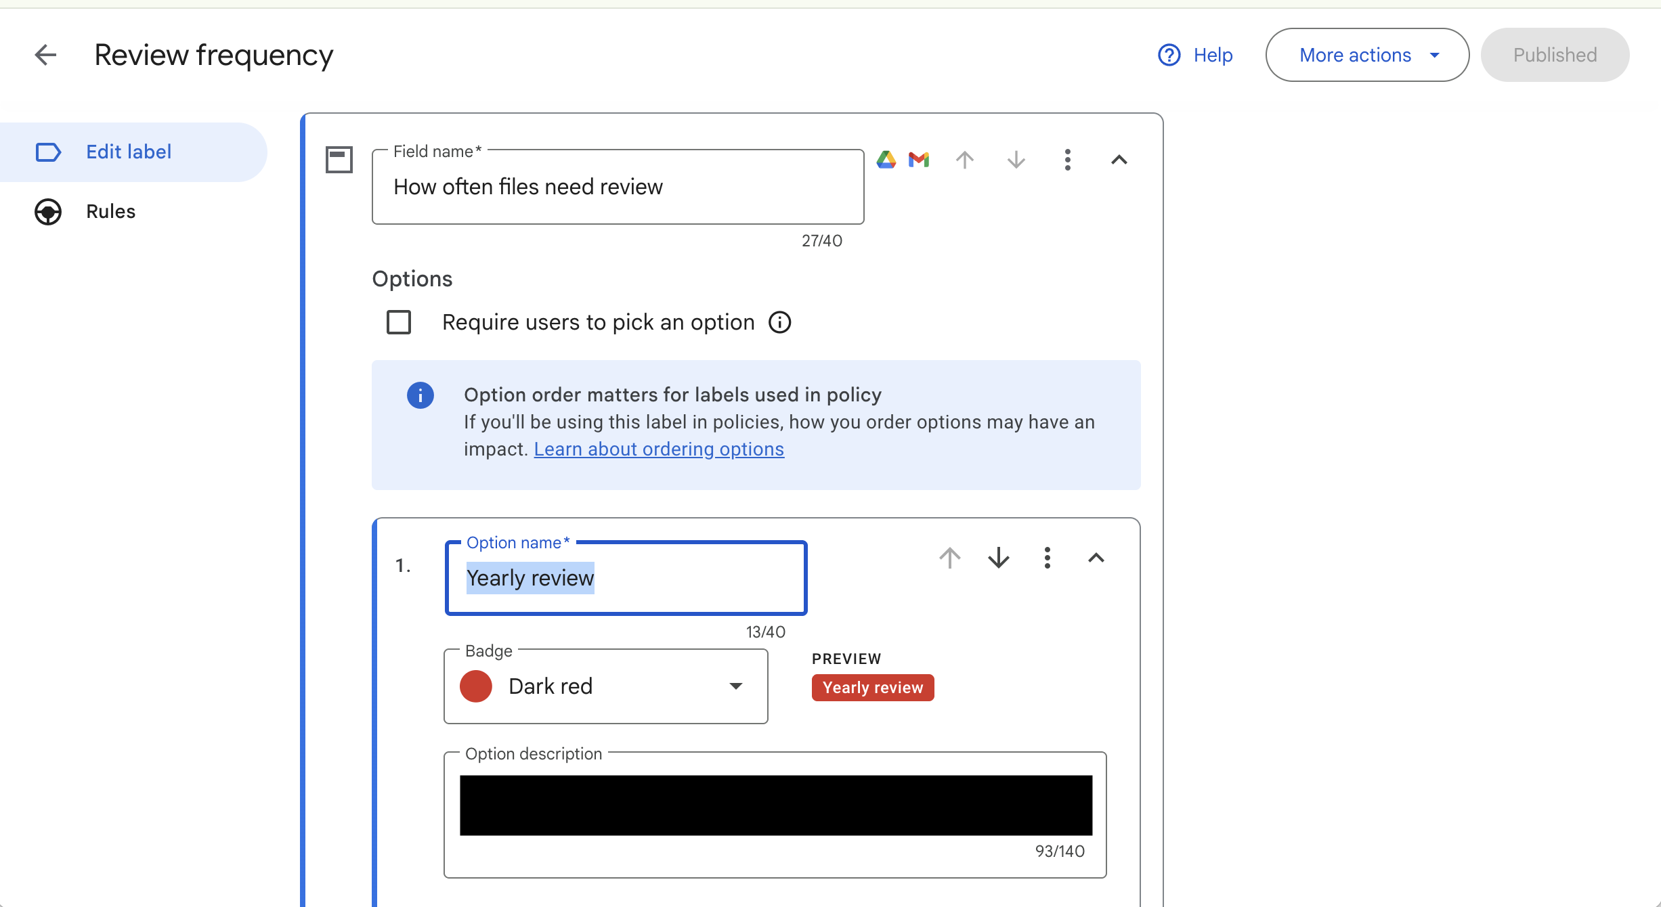The width and height of the screenshot is (1661, 907).
Task: Collapse the Yearly review option chevron
Action: (1096, 558)
